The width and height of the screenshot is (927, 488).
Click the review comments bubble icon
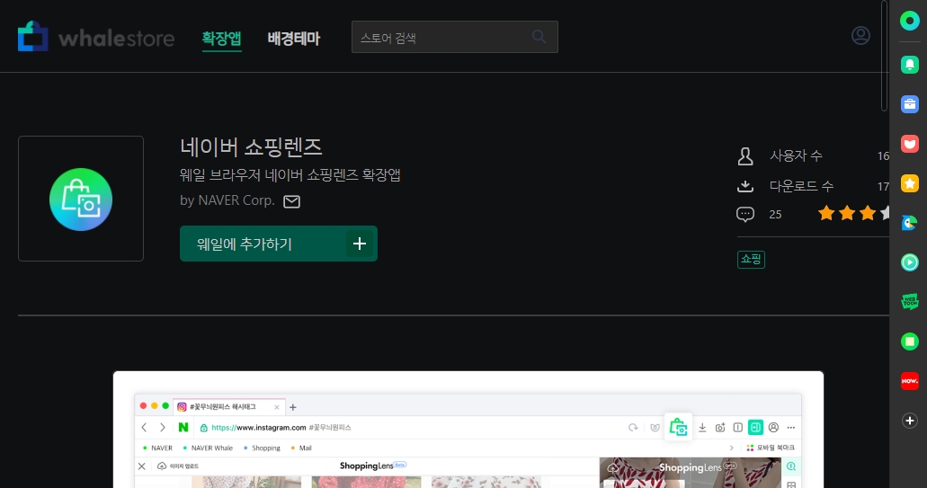tap(744, 214)
